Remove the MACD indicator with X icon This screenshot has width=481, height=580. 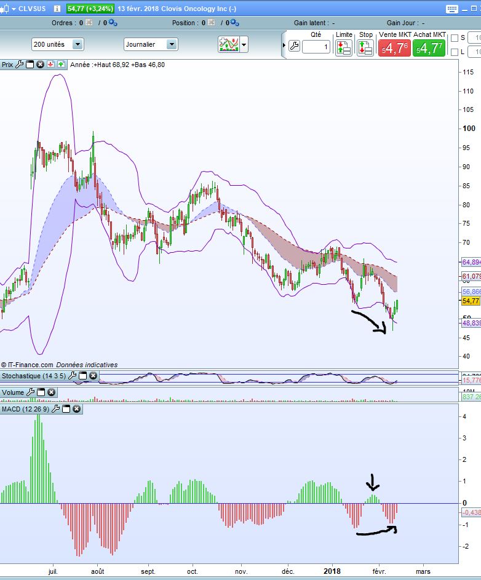click(x=77, y=409)
